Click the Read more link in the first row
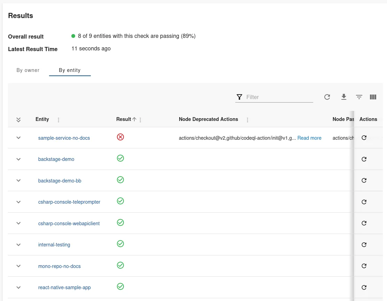 tap(309, 138)
